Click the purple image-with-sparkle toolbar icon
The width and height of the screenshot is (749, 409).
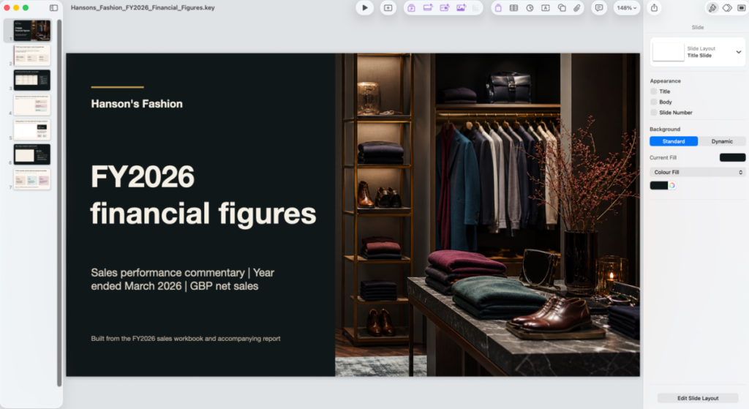pyautogui.click(x=461, y=7)
